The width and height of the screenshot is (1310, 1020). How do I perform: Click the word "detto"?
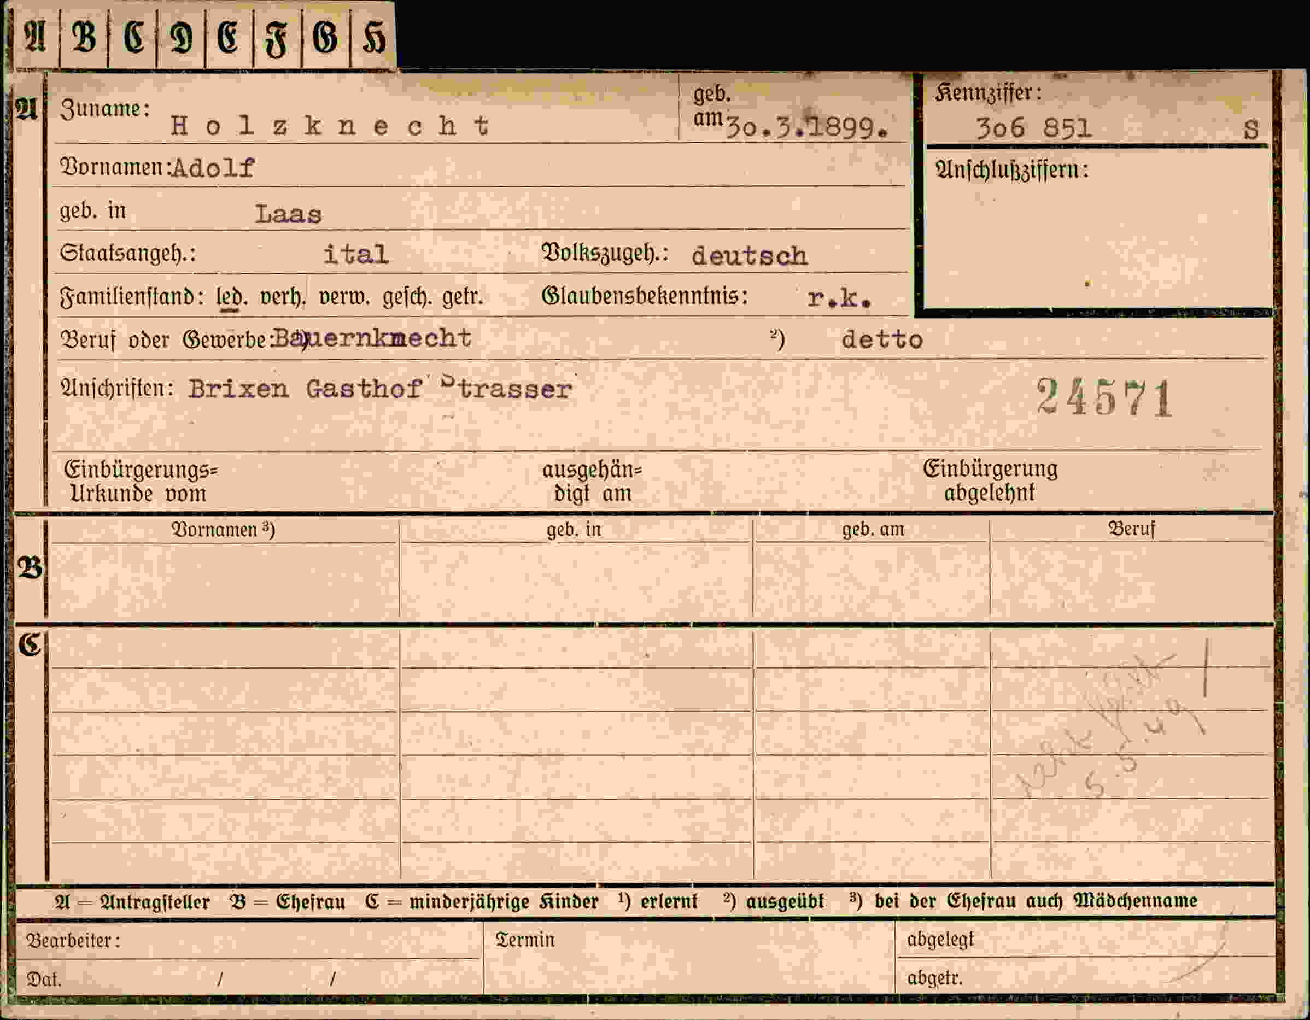pos(882,340)
